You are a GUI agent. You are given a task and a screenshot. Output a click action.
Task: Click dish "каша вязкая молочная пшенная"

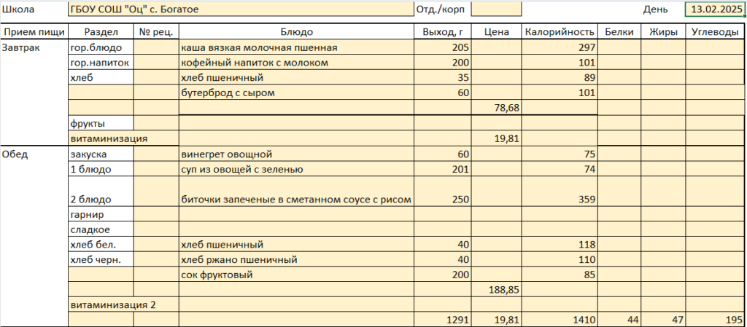tap(296, 47)
